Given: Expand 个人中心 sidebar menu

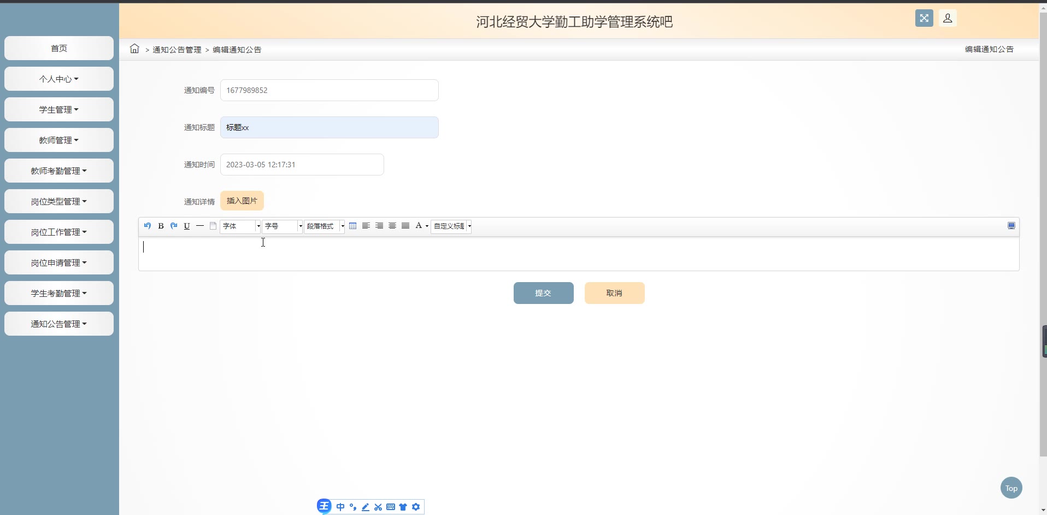Looking at the screenshot, I should (59, 79).
